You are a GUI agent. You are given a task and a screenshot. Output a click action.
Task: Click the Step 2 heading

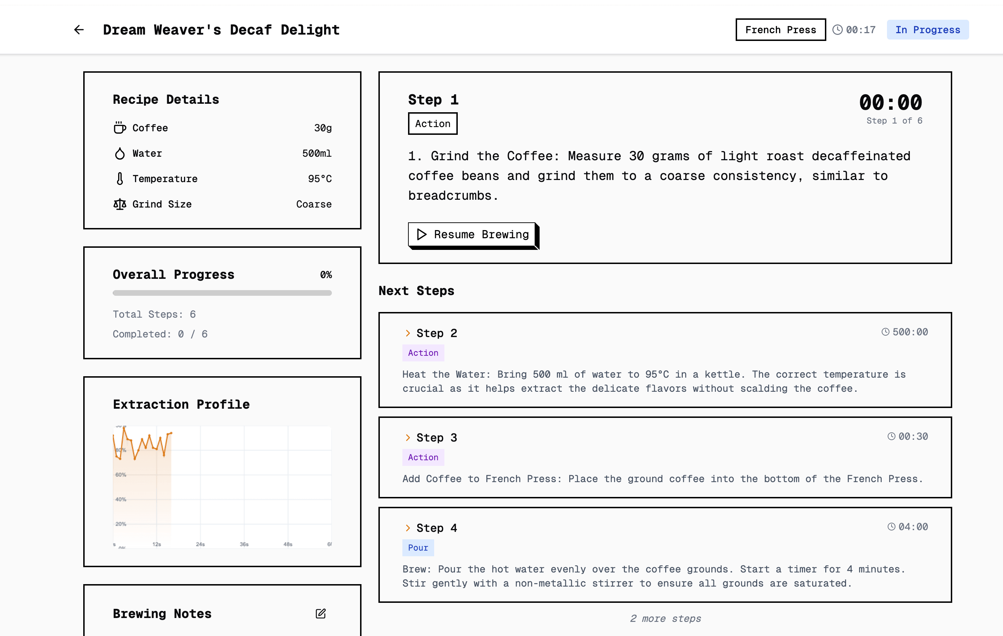point(437,333)
